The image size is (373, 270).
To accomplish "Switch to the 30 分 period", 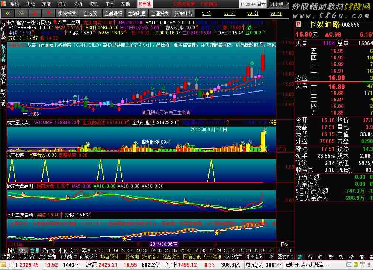I will tap(253, 13).
